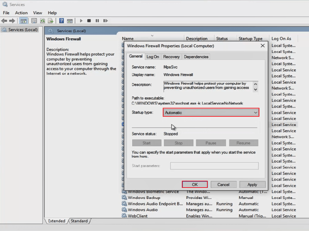Switch to the Extended view tab

click(x=56, y=221)
